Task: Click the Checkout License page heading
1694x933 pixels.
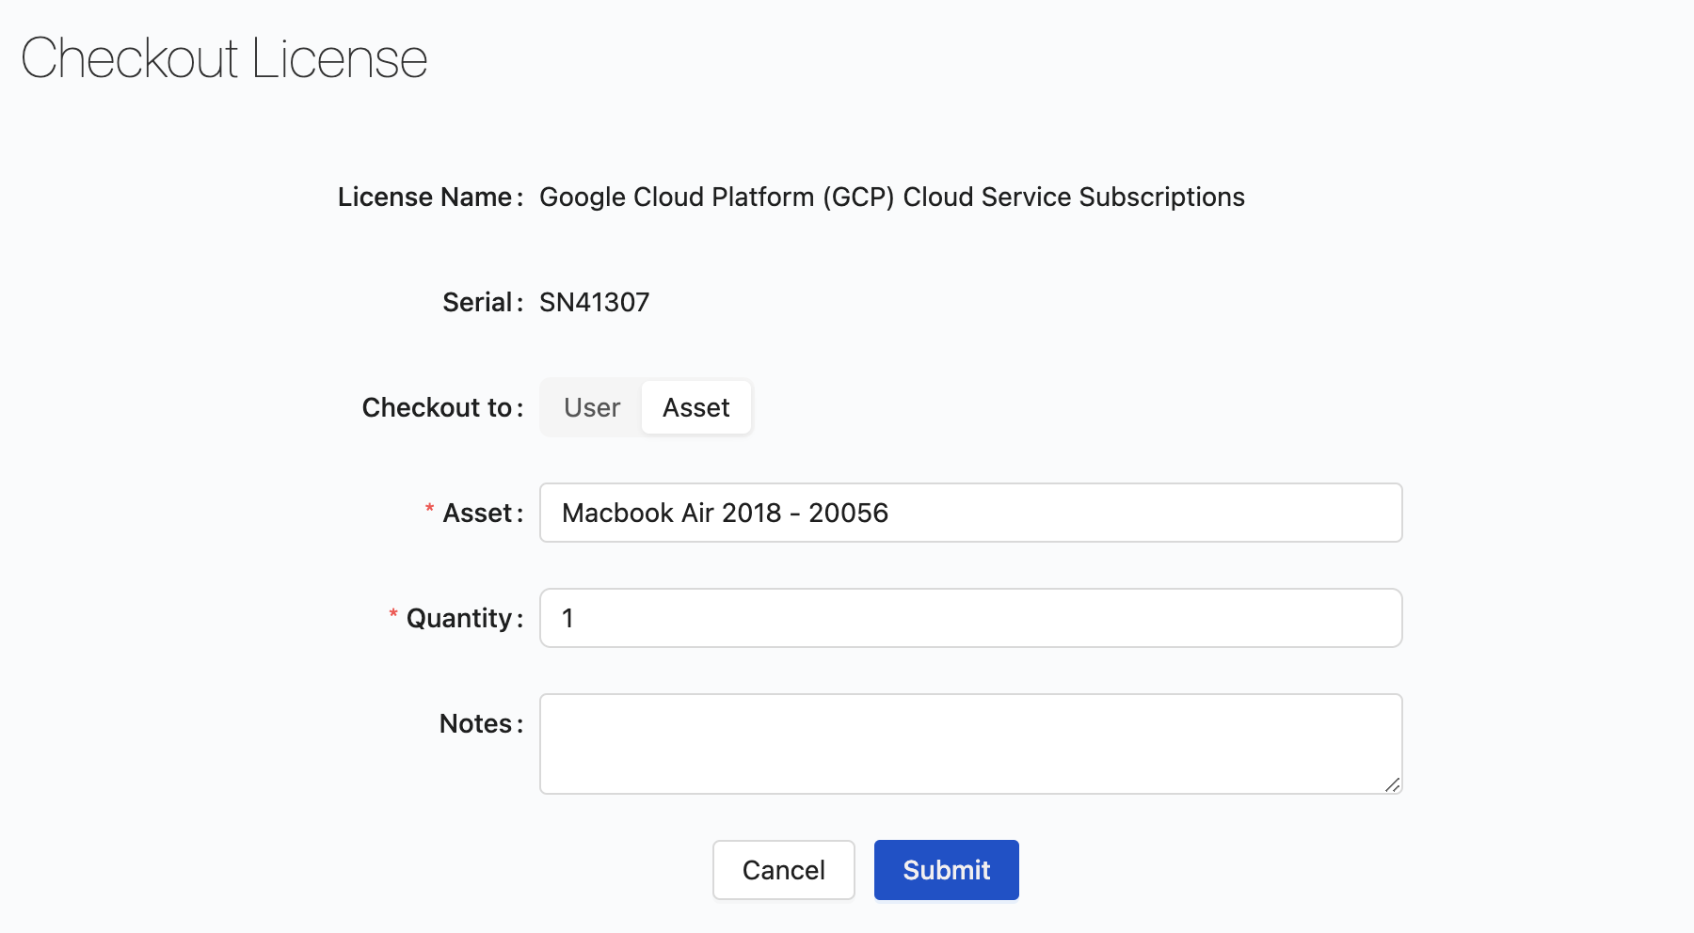Action: [x=224, y=58]
